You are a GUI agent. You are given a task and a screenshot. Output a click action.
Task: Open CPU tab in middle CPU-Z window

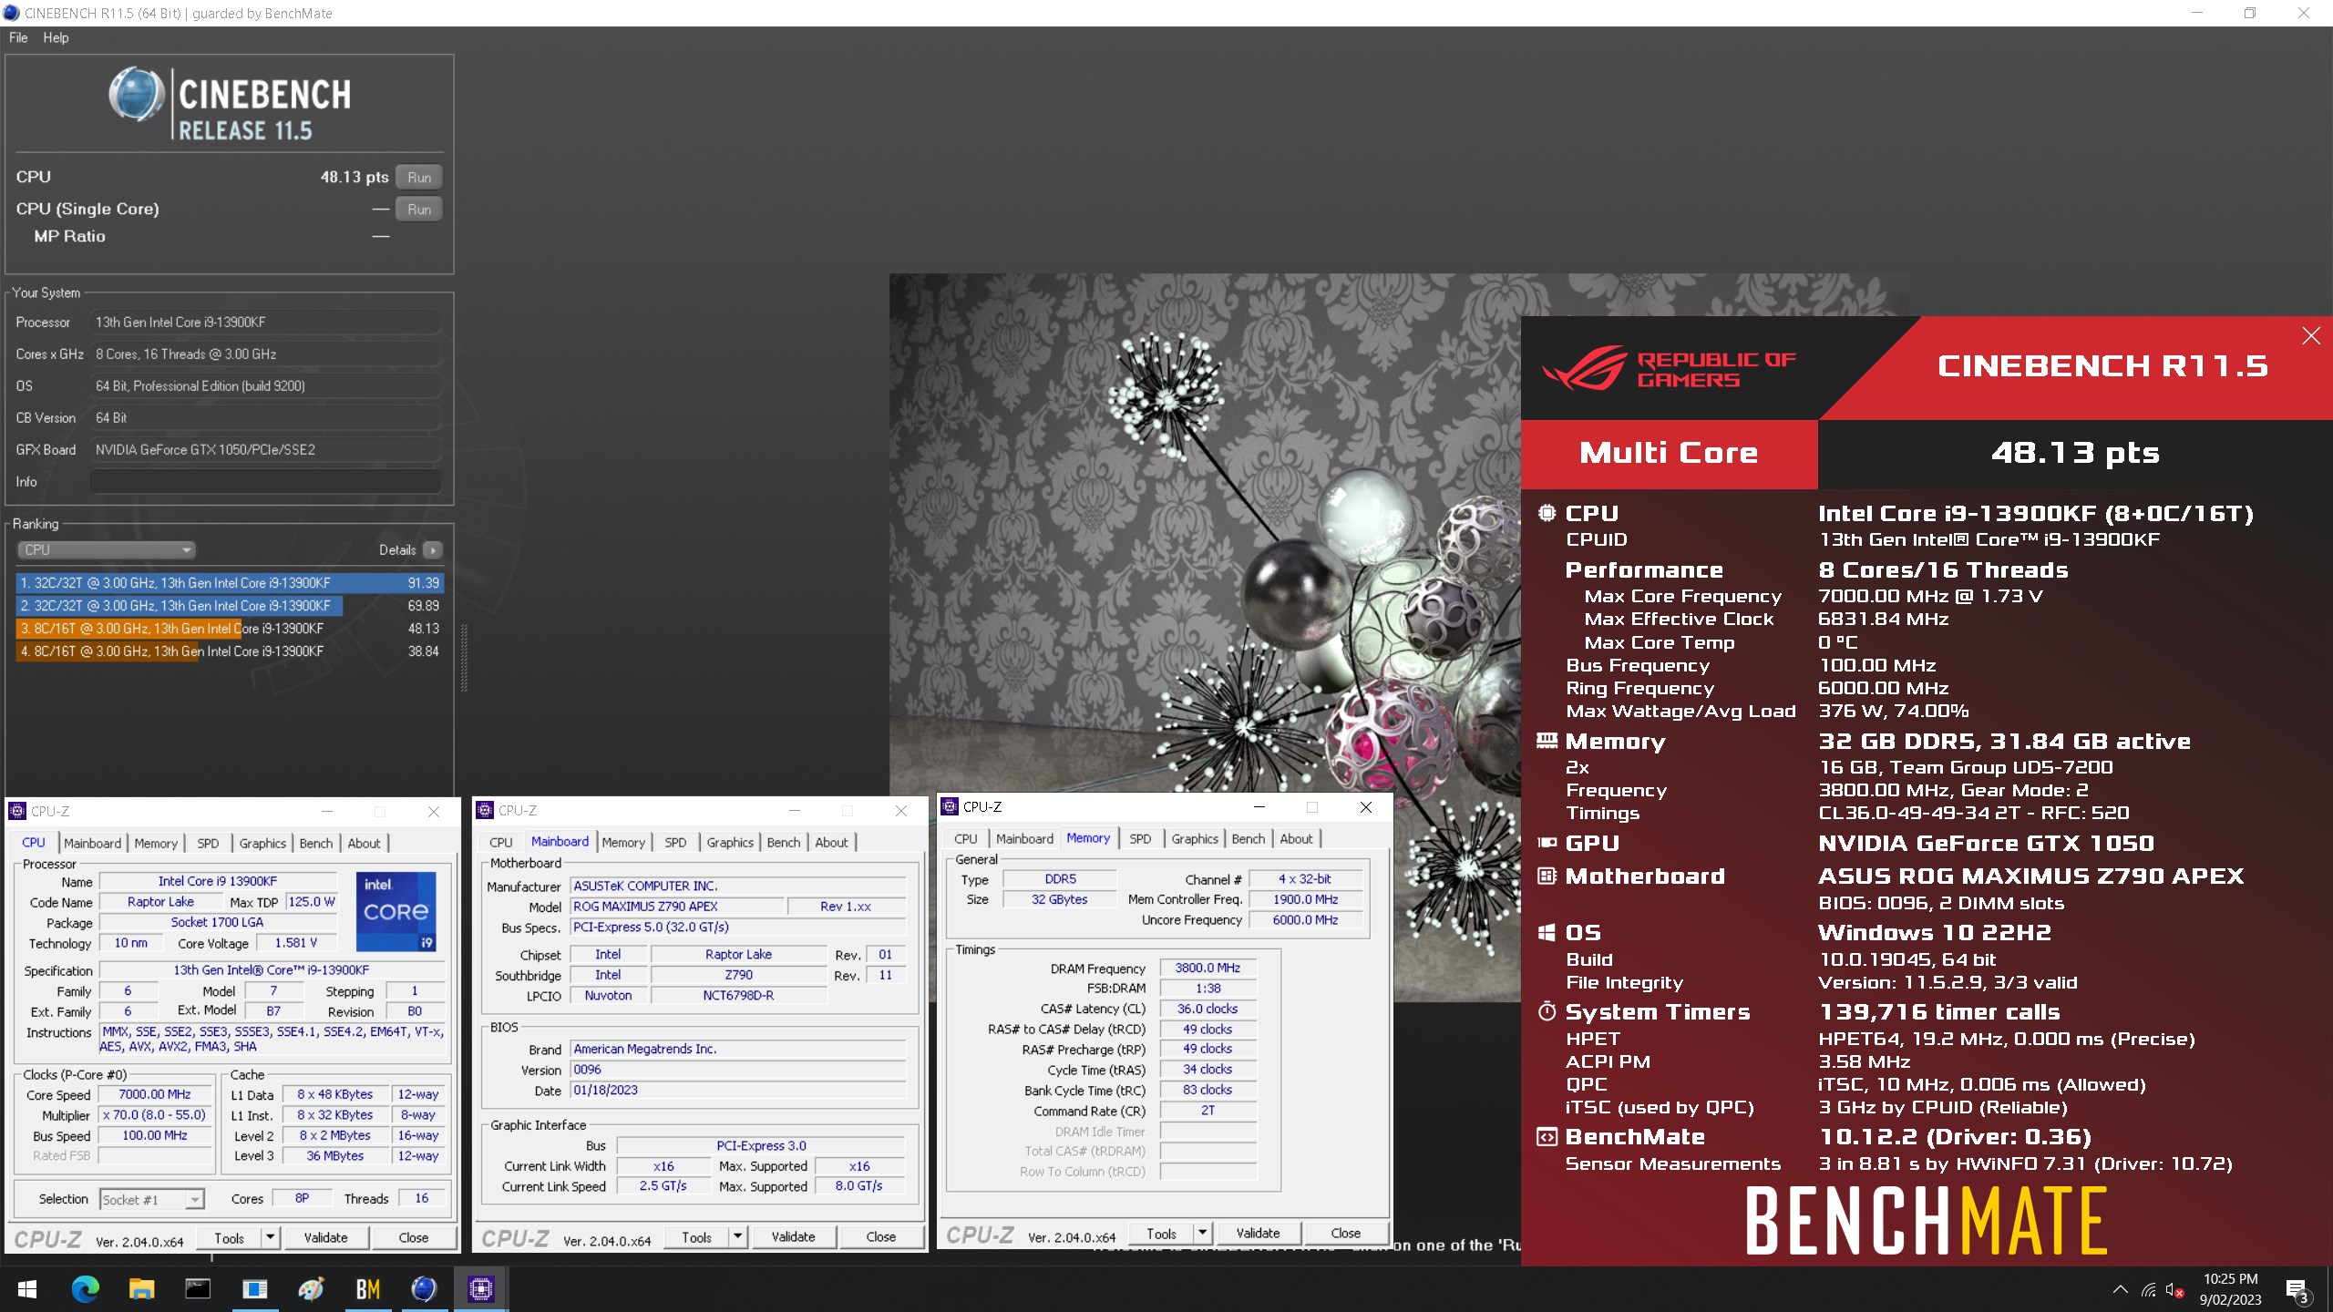pyautogui.click(x=500, y=842)
